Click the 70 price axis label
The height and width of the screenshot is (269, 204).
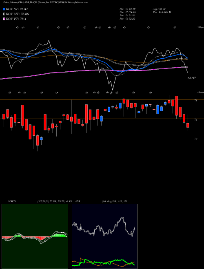[x=196, y=139]
